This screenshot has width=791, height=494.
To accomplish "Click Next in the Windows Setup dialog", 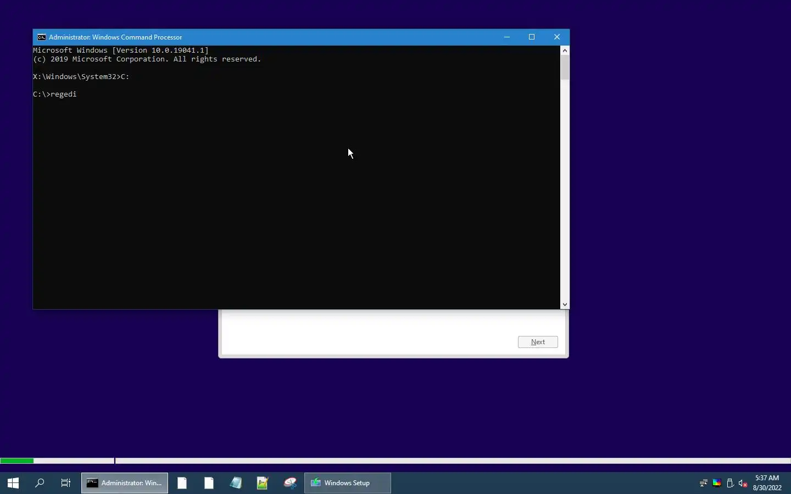I will point(538,342).
